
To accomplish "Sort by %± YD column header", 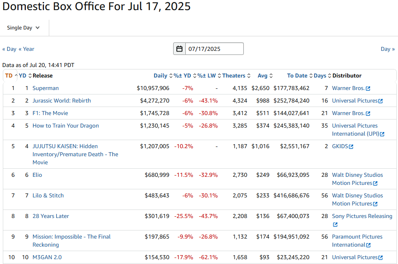I will pyautogui.click(x=185, y=75).
